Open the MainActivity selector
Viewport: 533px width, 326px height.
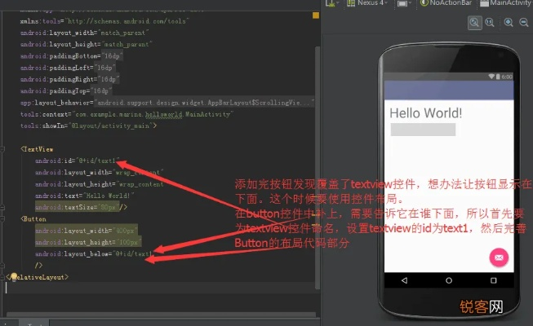(x=505, y=4)
